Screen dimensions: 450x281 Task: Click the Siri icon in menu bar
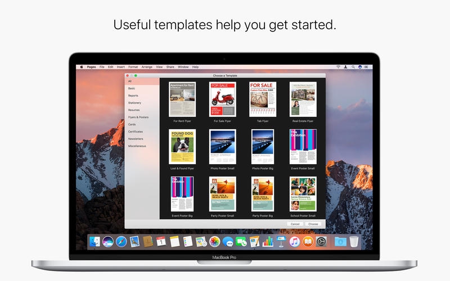(x=360, y=67)
